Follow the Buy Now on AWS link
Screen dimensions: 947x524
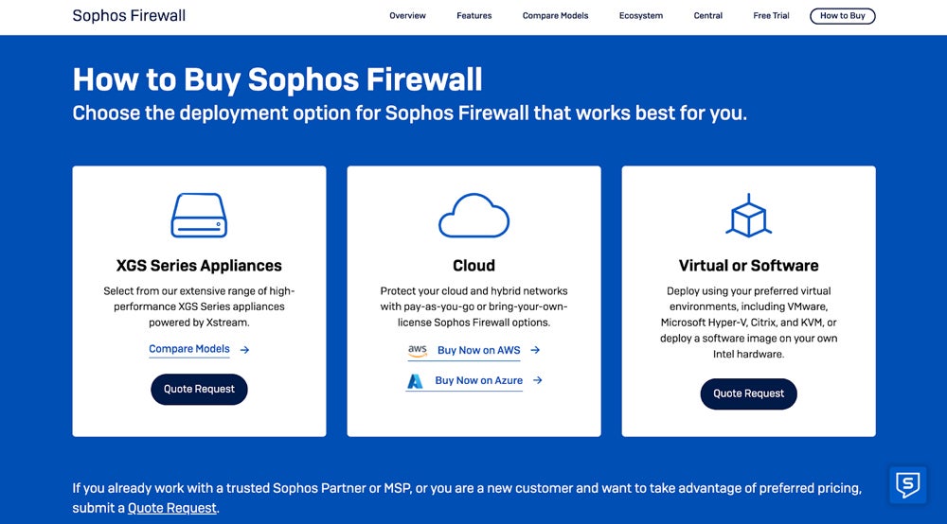tap(478, 350)
